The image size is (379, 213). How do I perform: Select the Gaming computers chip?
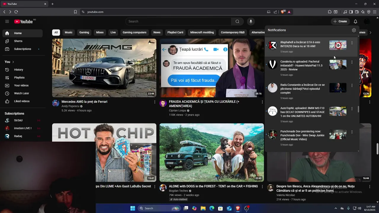pyautogui.click(x=134, y=33)
